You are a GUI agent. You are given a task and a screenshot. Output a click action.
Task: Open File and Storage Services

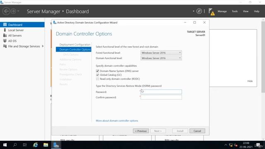(x=24, y=46)
